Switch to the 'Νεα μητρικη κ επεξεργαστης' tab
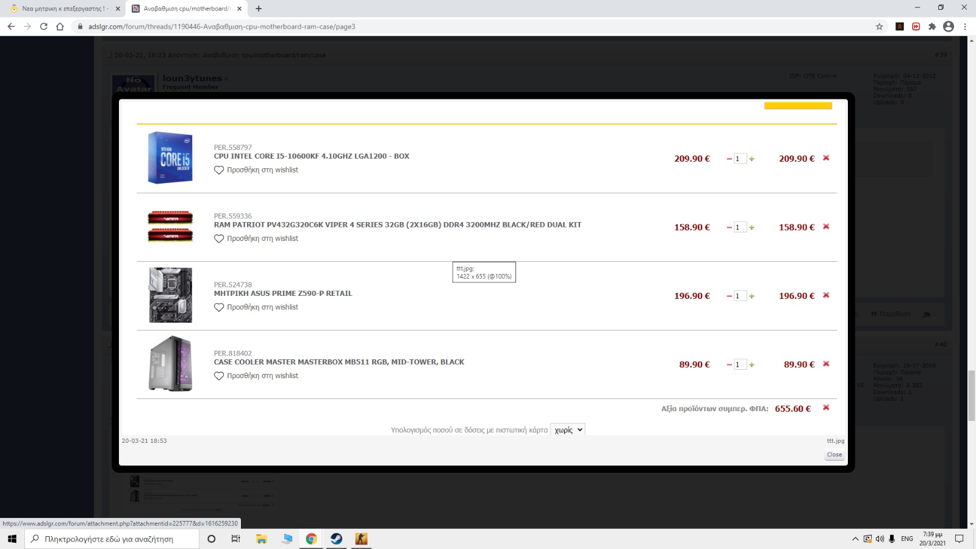 pyautogui.click(x=64, y=9)
